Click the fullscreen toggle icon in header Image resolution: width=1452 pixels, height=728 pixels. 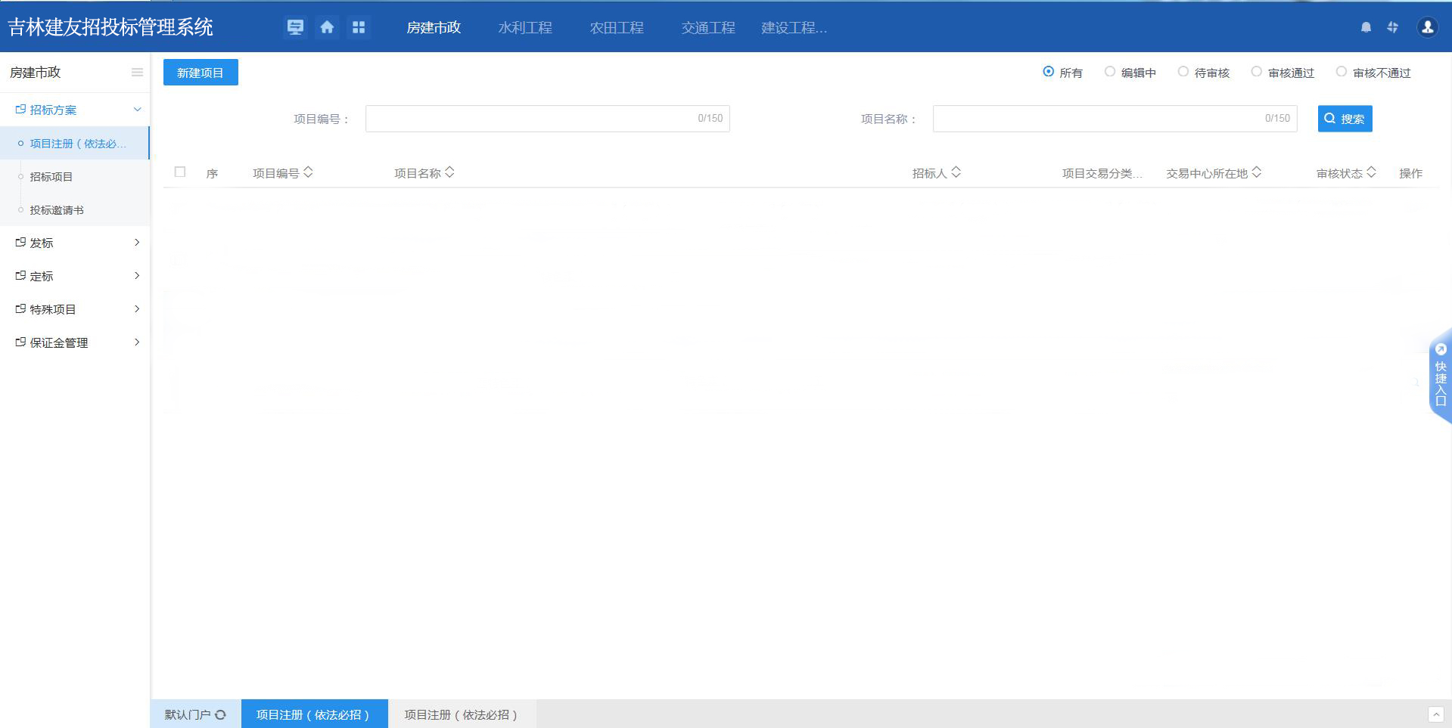[1392, 27]
